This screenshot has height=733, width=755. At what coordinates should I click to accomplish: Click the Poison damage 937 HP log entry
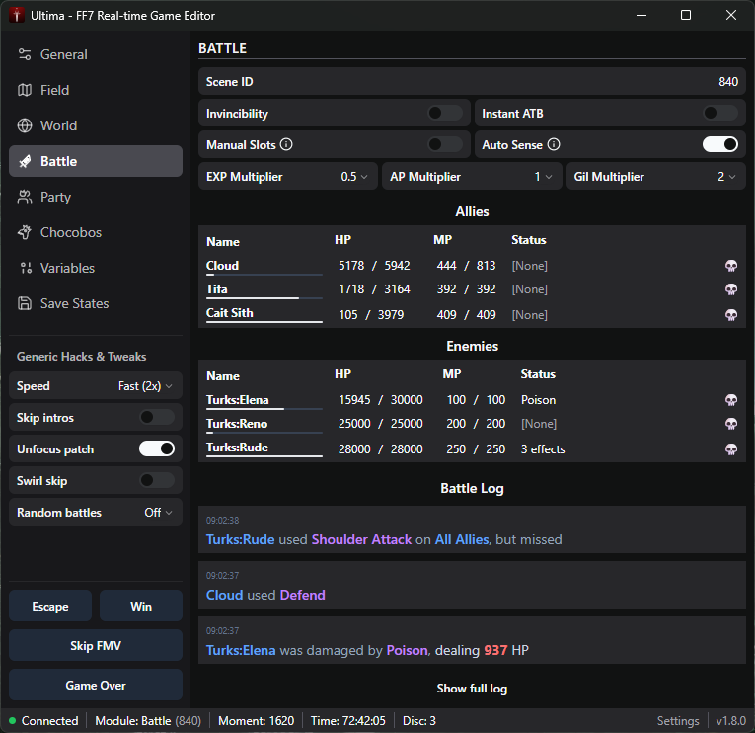(472, 640)
